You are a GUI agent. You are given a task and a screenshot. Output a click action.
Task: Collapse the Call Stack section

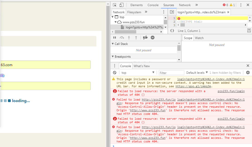click(x=113, y=44)
